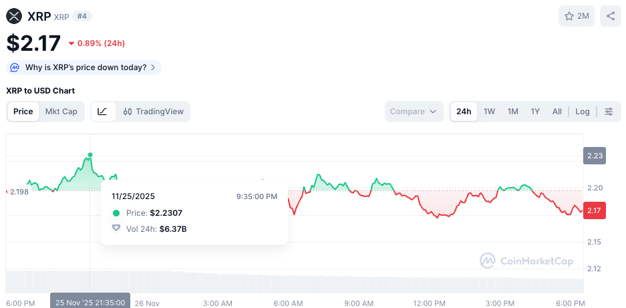Select the 1Y time range

[535, 112]
